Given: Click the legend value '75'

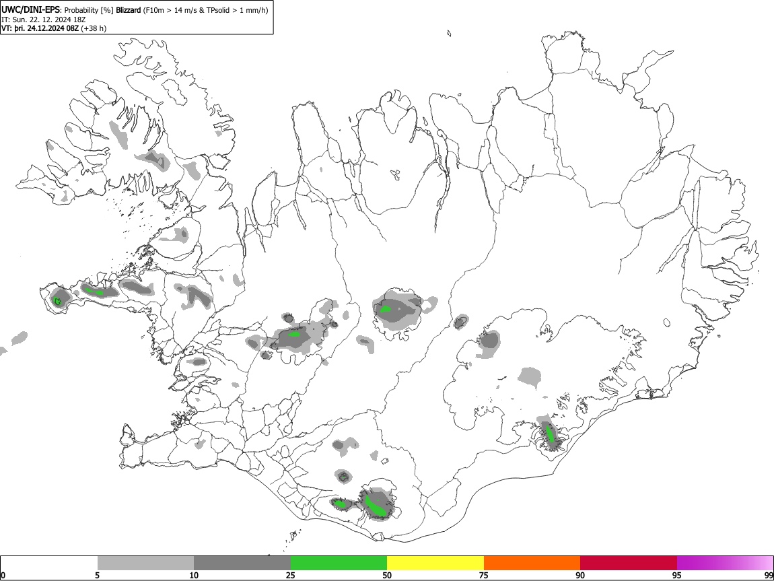Looking at the screenshot, I should 484,575.
